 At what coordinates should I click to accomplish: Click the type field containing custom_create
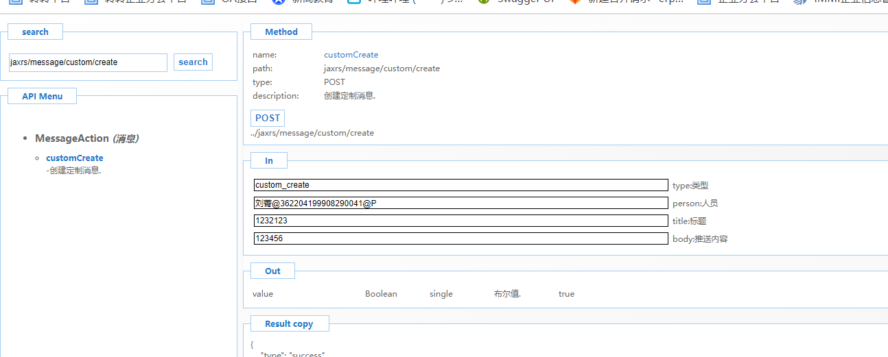click(460, 185)
